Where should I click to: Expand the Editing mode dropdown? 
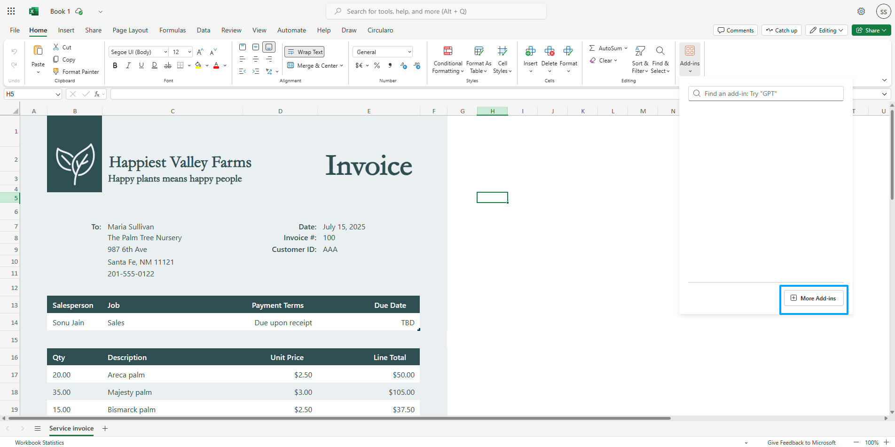click(x=827, y=30)
